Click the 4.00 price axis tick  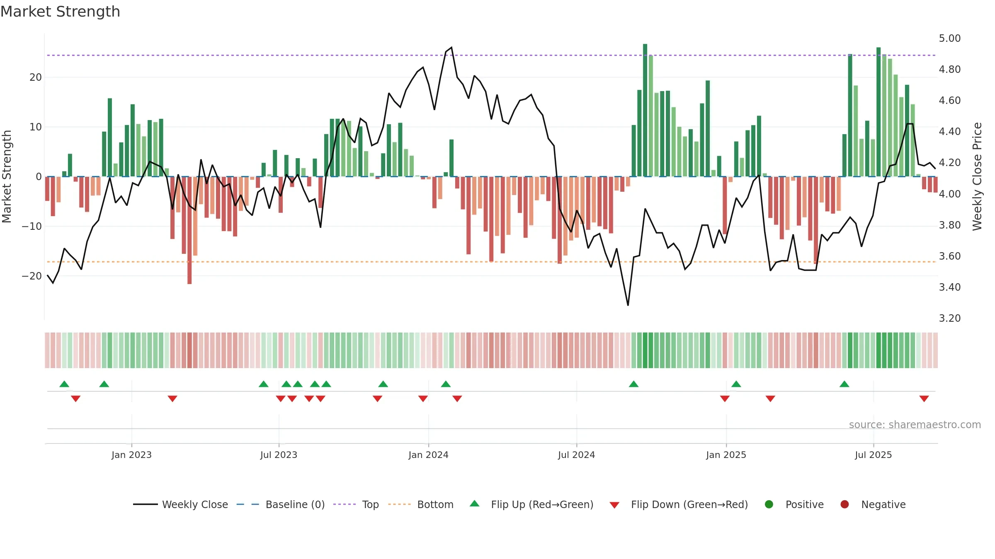(x=950, y=194)
